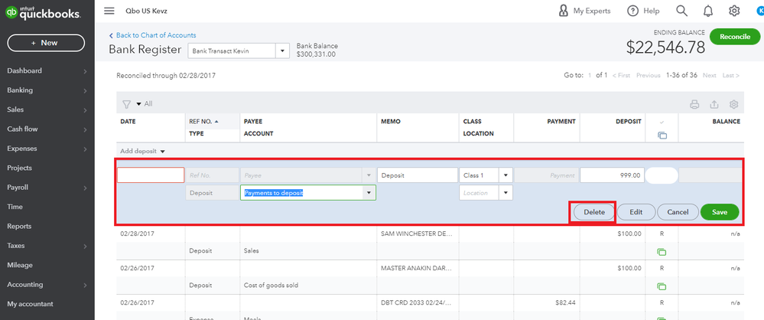Image resolution: width=764 pixels, height=320 pixels.
Task: Cancel the transaction edit
Action: [678, 212]
